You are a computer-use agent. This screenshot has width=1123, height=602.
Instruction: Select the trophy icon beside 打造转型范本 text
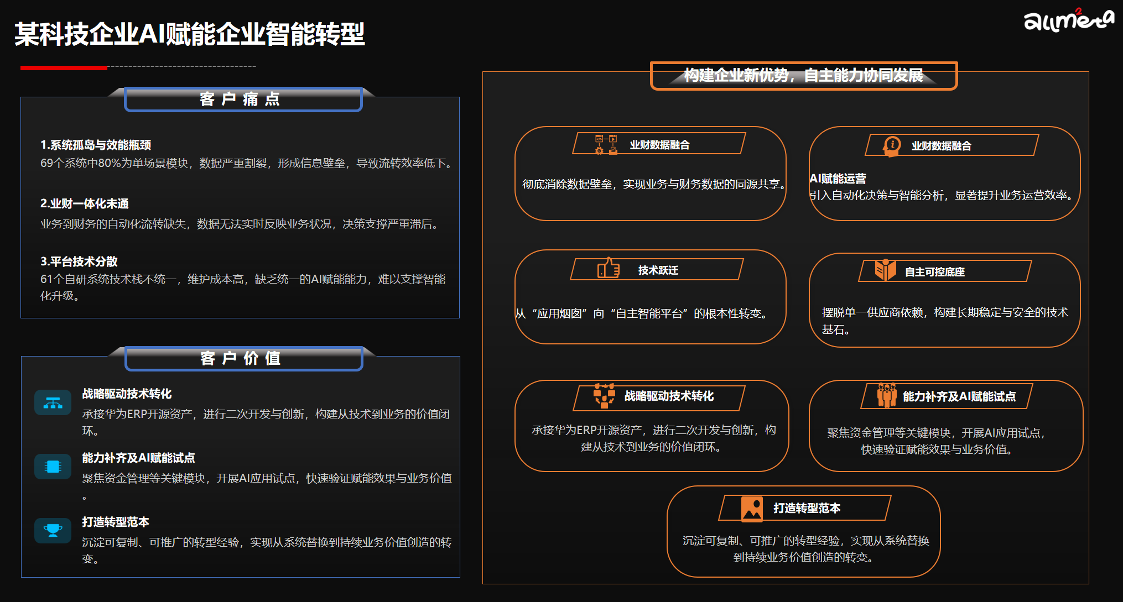pos(53,530)
